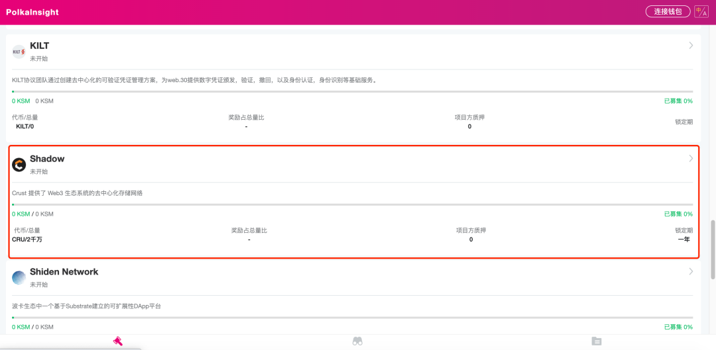Click the Shiden Network fundraising progress bar
Screen dimensions: 716x350
[x=352, y=318]
